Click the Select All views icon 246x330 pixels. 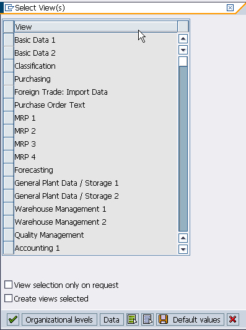click(x=133, y=319)
